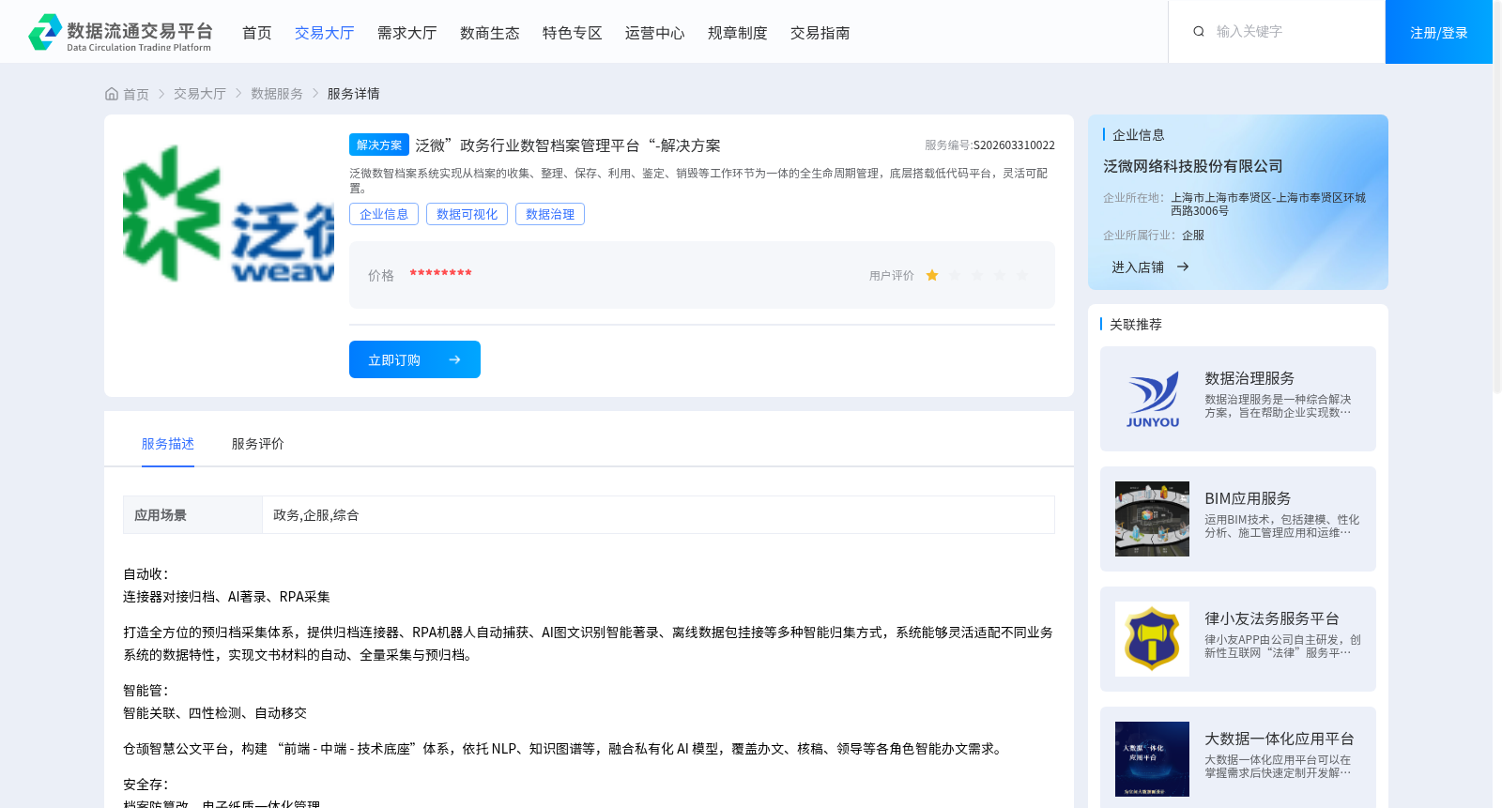1502x808 pixels.
Task: Open the 首页 navigation menu item
Action: coord(257,33)
